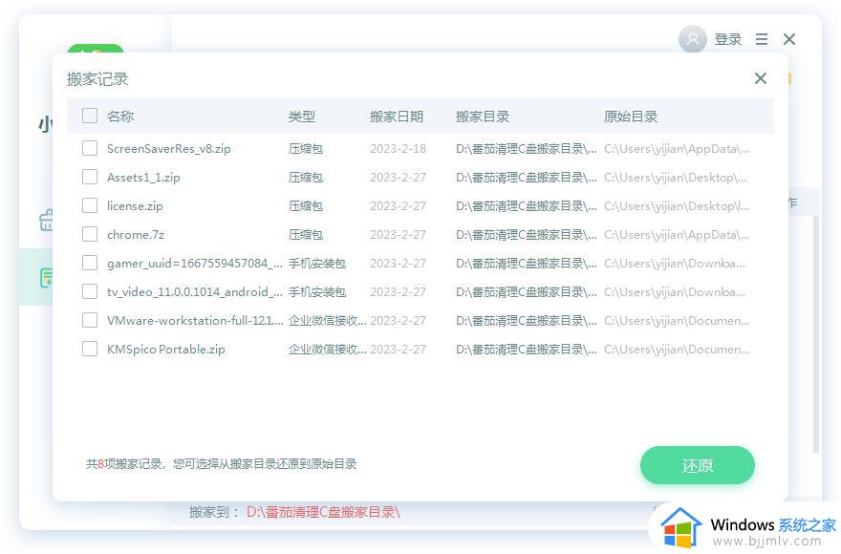Close the main application window
The height and width of the screenshot is (554, 841).
(789, 39)
